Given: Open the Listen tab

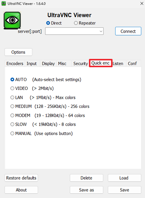Looking at the screenshot, I should (118, 64).
